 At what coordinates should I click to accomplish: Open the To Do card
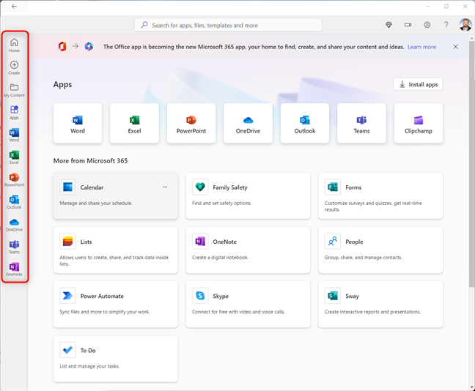coord(115,359)
